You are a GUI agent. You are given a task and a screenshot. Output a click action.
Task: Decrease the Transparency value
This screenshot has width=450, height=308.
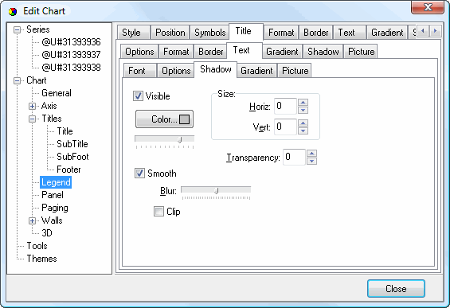pos(311,161)
